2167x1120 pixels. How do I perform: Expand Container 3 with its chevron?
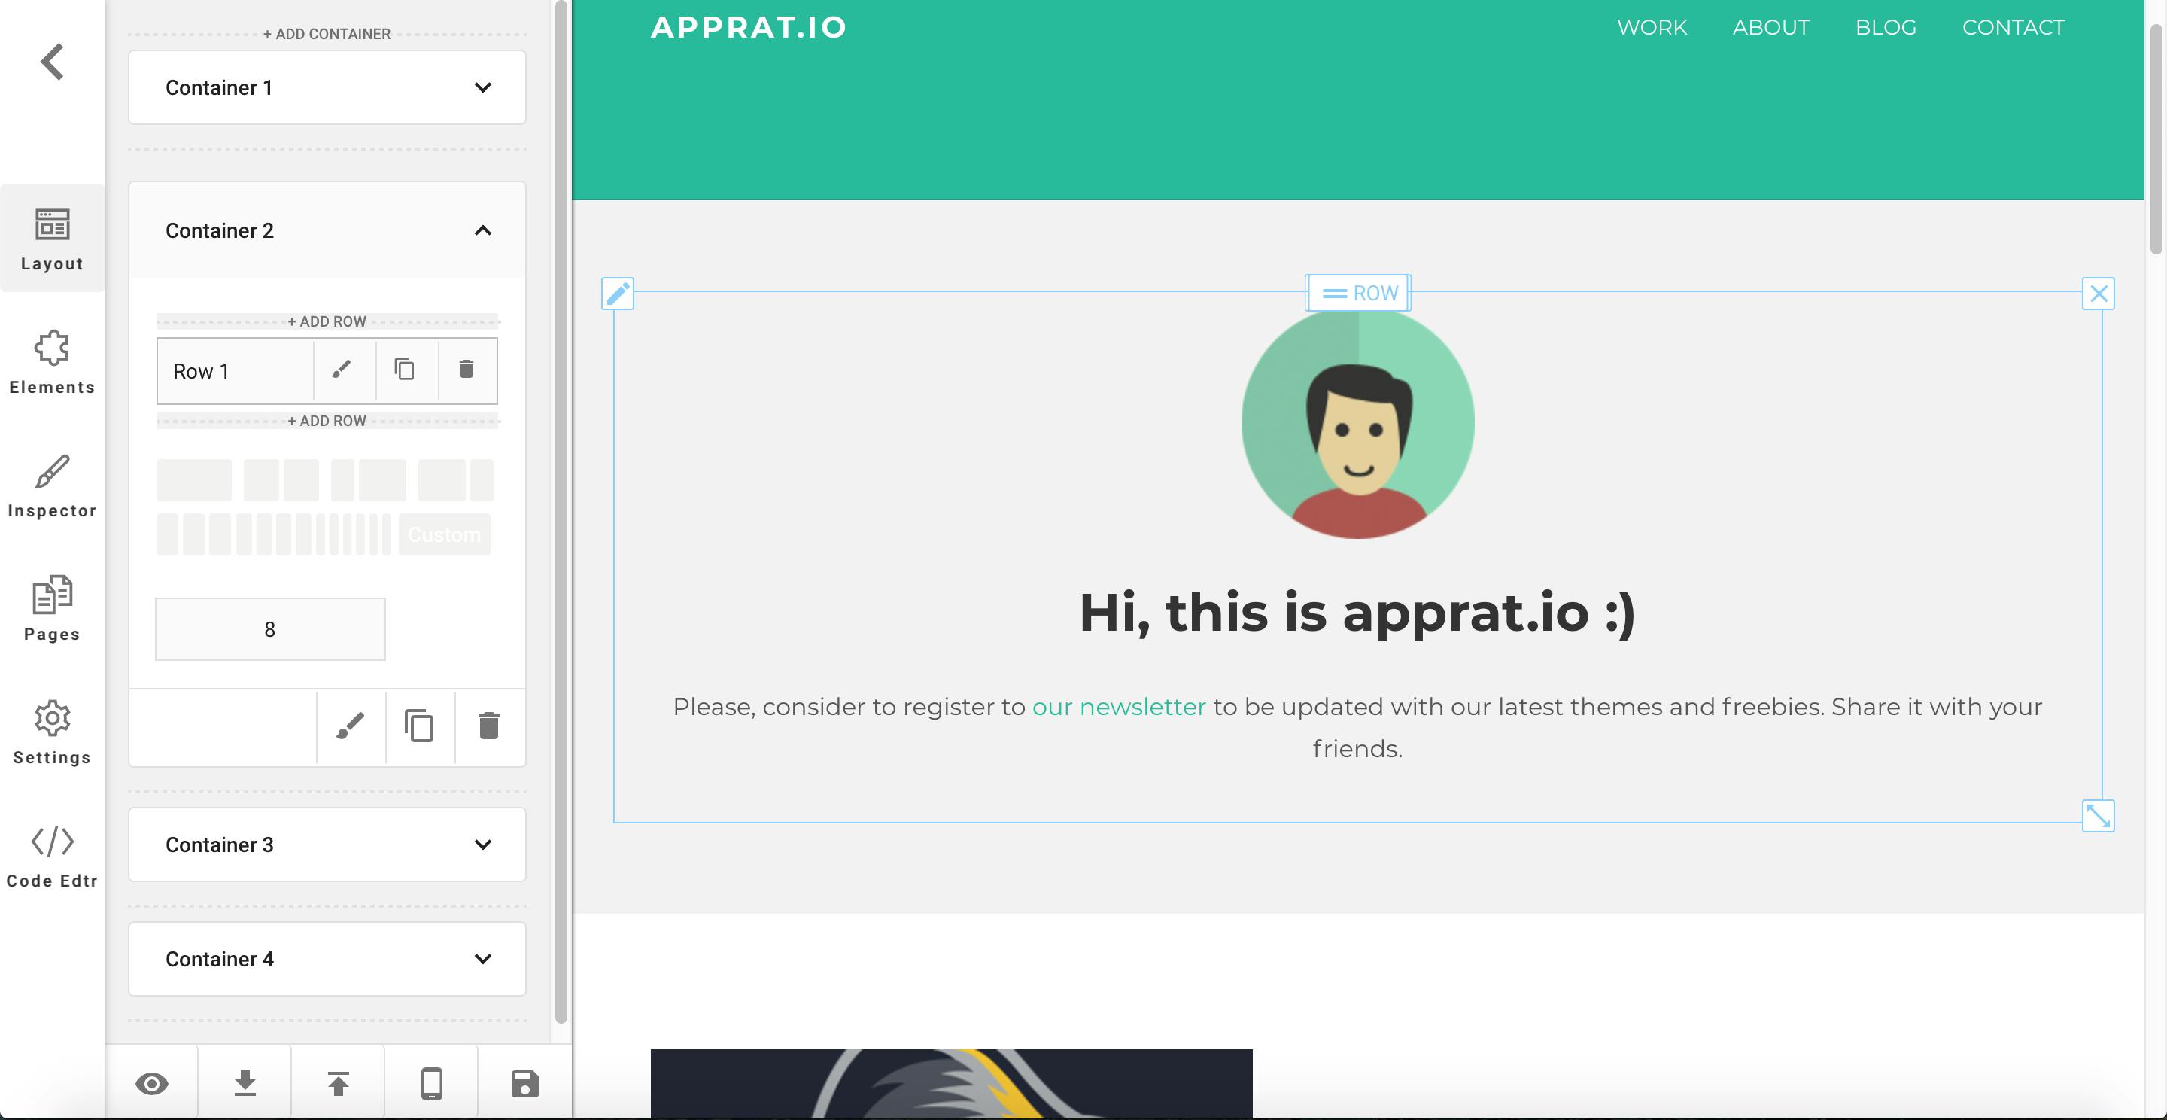pyautogui.click(x=483, y=845)
